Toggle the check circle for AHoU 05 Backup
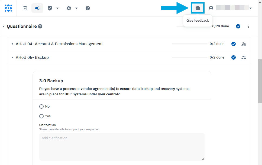This screenshot has height=165, width=262. click(x=234, y=57)
